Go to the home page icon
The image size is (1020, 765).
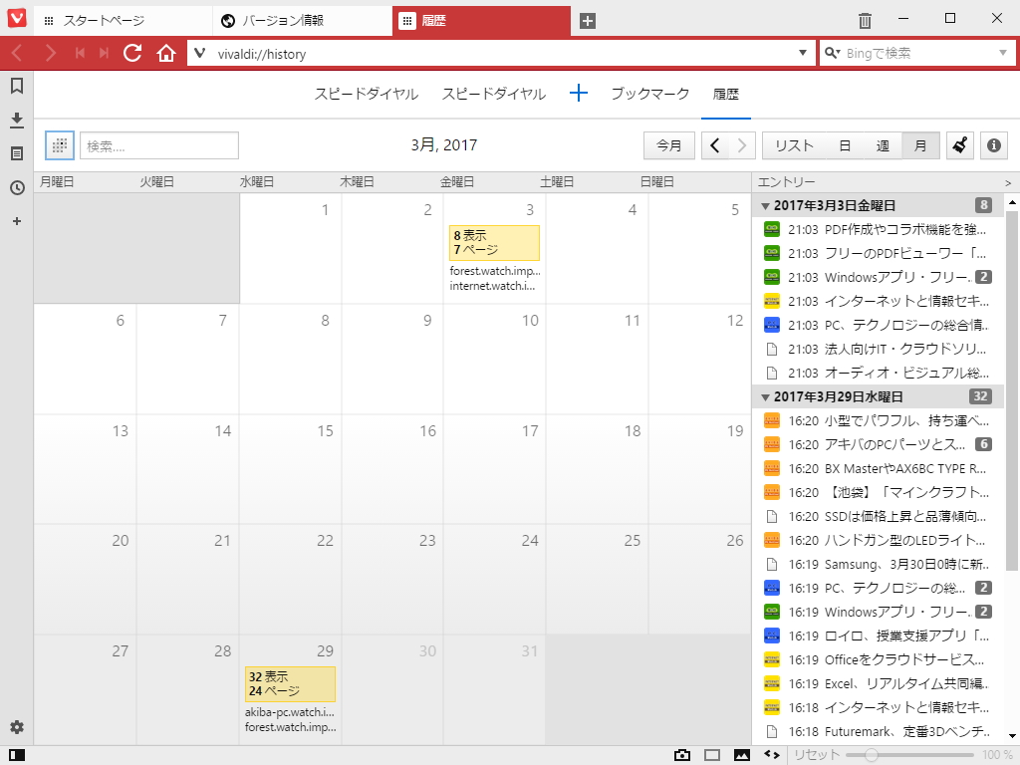click(166, 54)
